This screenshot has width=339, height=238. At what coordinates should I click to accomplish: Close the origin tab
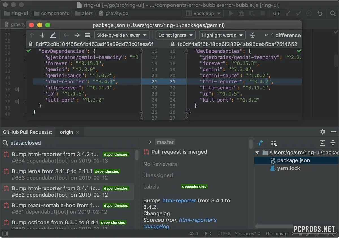click(77, 132)
